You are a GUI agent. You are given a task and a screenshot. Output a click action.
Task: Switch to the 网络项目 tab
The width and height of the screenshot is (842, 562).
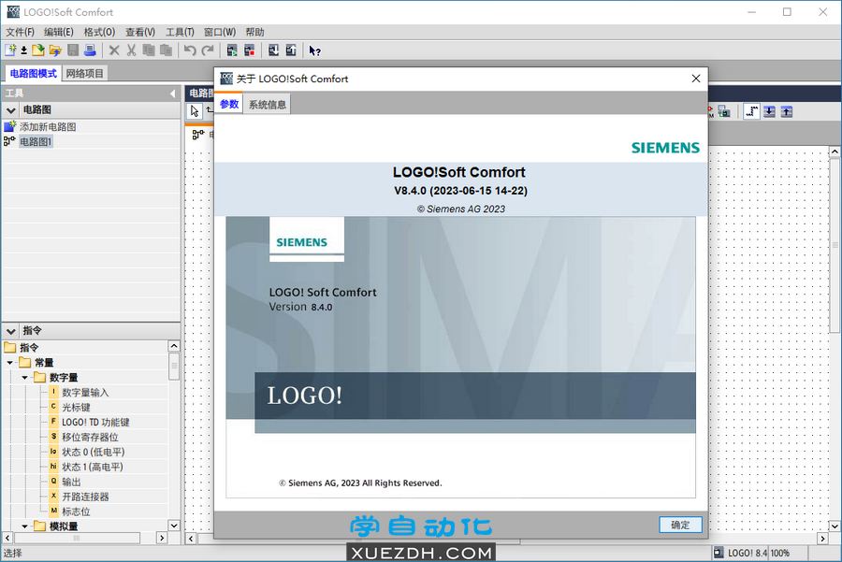[85, 73]
